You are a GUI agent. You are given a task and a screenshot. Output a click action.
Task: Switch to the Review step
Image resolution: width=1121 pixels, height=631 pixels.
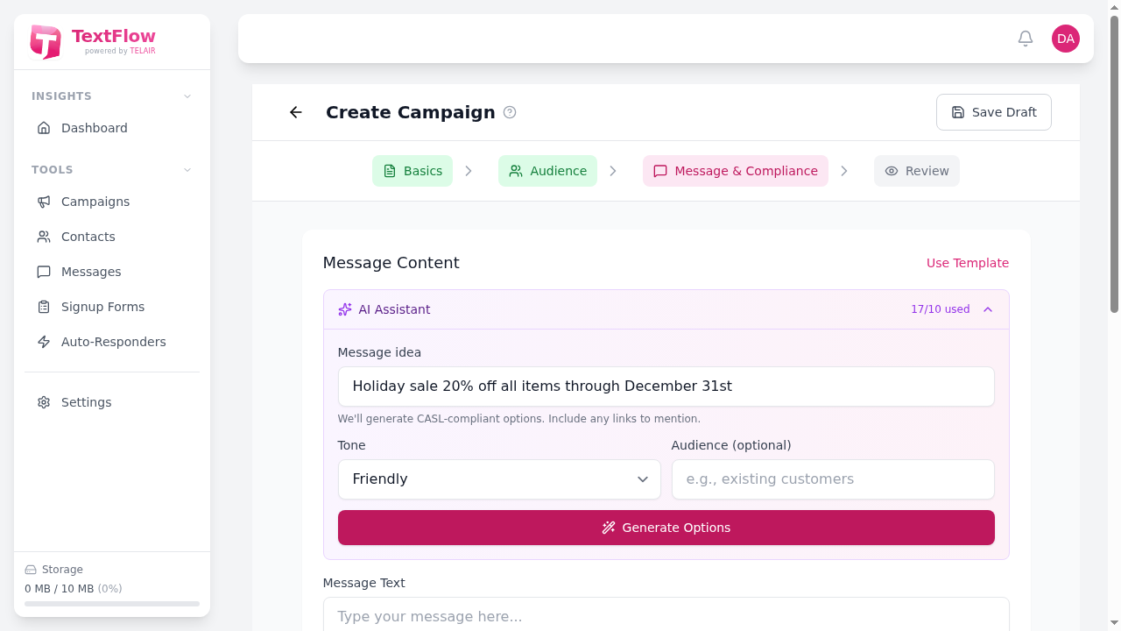tap(916, 171)
